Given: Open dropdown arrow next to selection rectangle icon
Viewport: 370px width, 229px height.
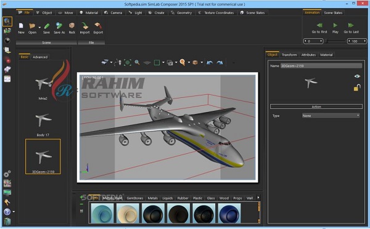Looking at the screenshot, I should 163,62.
